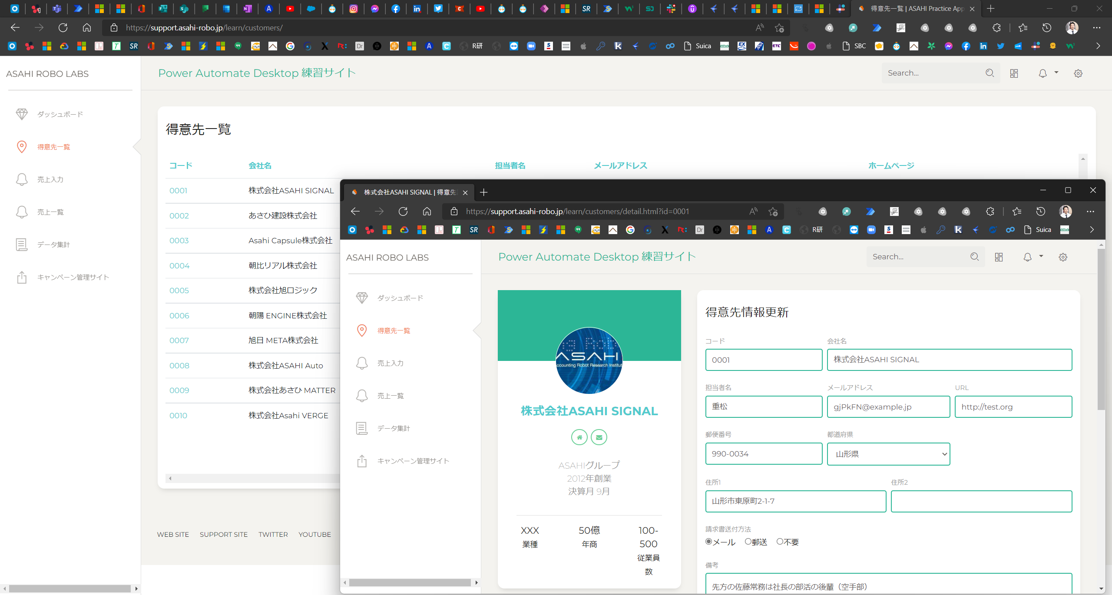Select the 不要 invoice delivery radio button
Viewport: 1112px width, 595px height.
[780, 542]
